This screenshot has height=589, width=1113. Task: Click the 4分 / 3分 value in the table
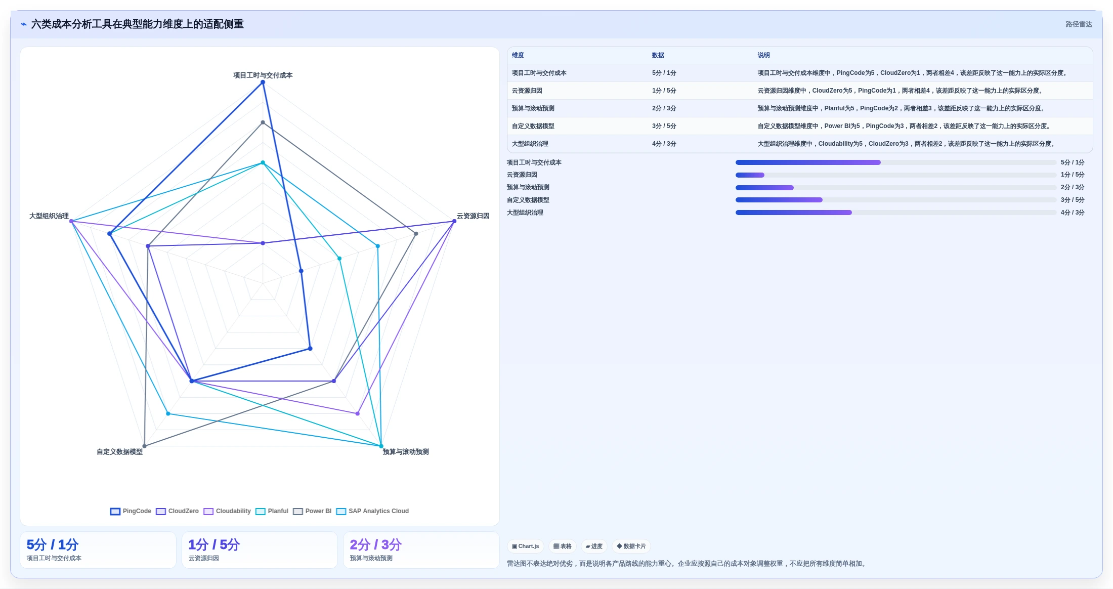[664, 144]
